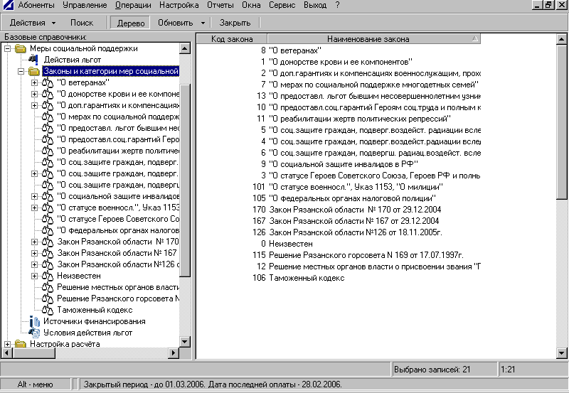The height and width of the screenshot is (393, 569).
Task: Click the 'Закрыть' toolbar button
Action: 235,23
